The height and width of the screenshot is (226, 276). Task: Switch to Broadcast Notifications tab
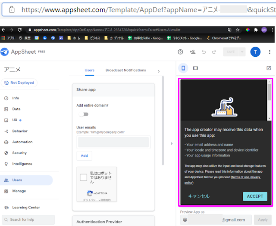pos(125,70)
